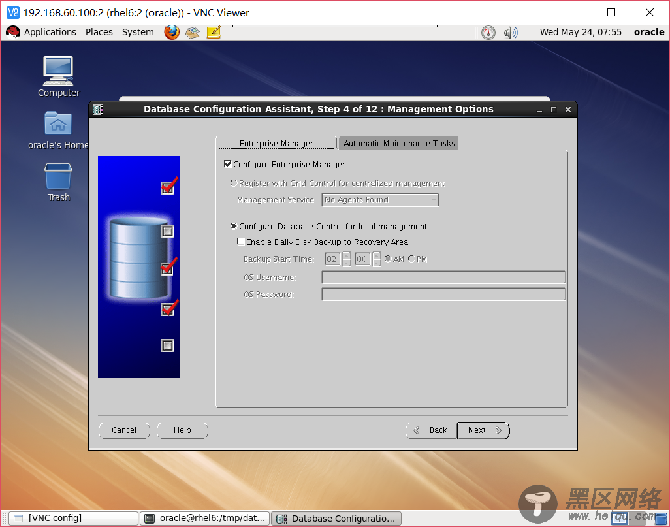Maximize the Database Configuration Assistant window
Screen dimensions: 670x527
click(554, 110)
